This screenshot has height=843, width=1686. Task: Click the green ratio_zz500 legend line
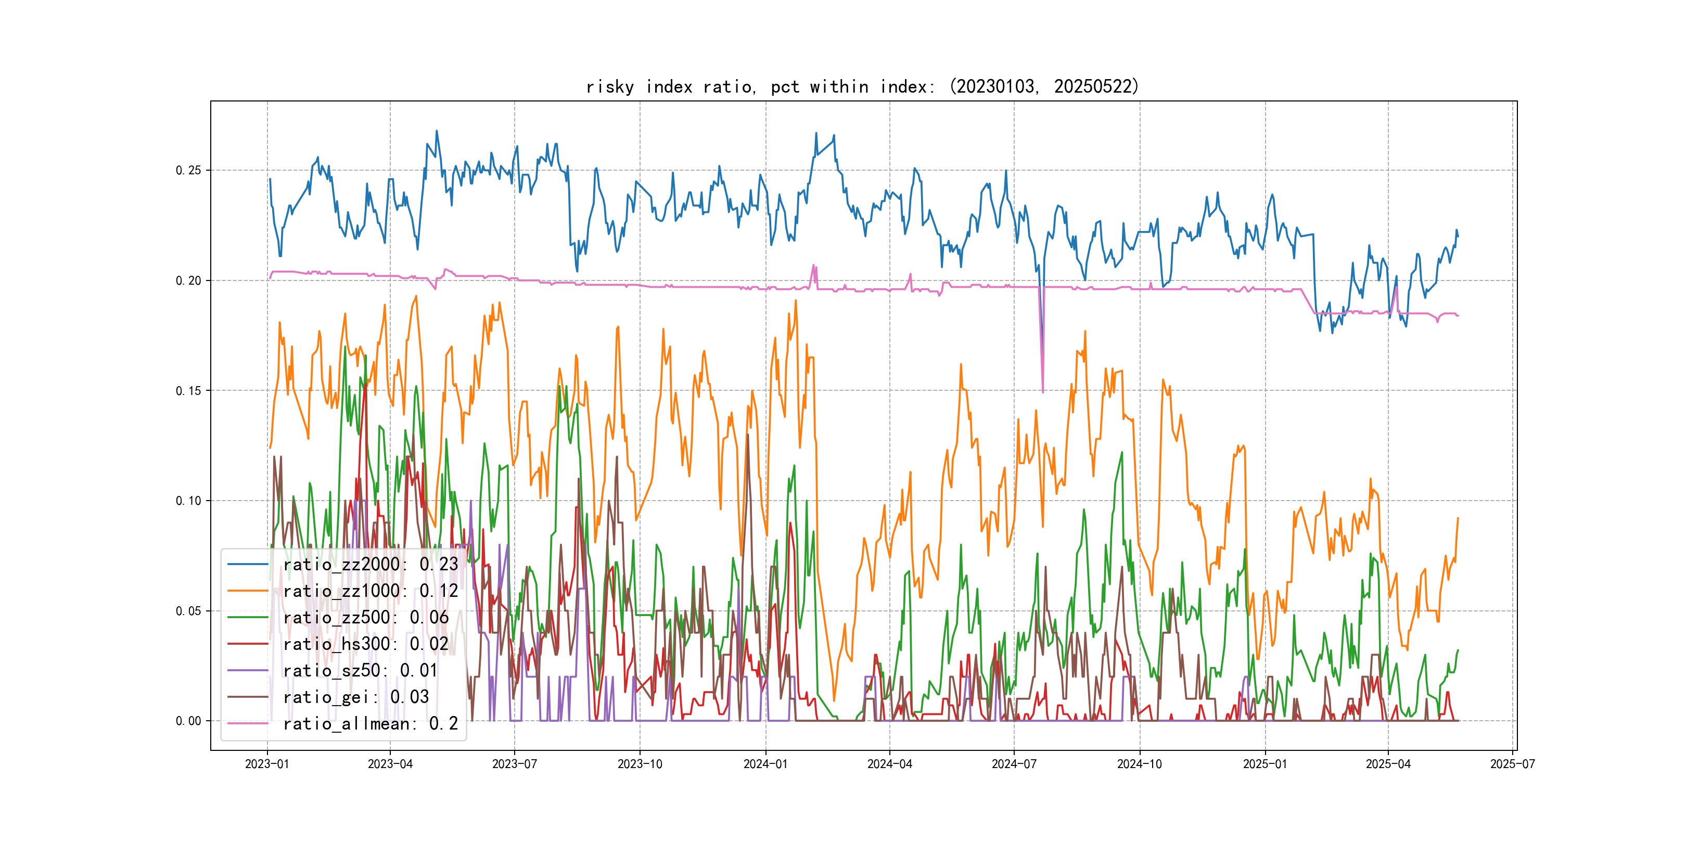(x=247, y=617)
